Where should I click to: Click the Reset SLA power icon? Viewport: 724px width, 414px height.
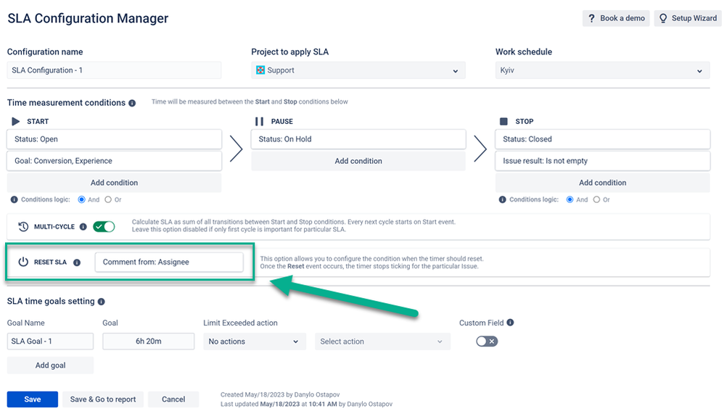pos(23,262)
